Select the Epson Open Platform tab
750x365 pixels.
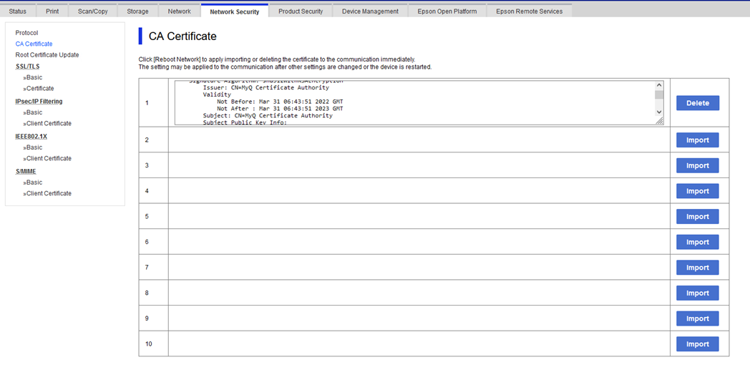tap(447, 11)
